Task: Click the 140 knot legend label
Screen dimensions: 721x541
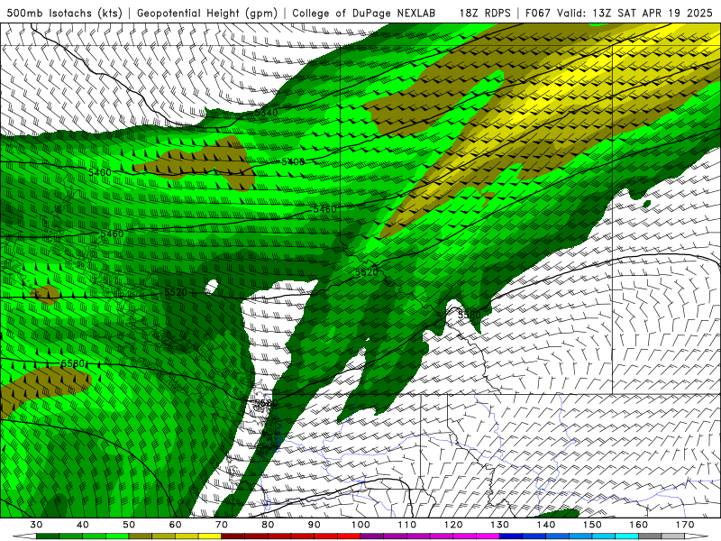Action: [546, 525]
